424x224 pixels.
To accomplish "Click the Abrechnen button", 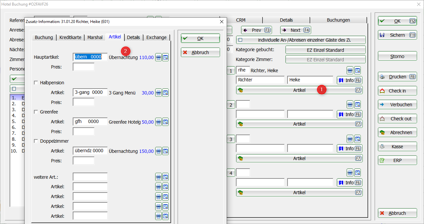I will (397, 132).
